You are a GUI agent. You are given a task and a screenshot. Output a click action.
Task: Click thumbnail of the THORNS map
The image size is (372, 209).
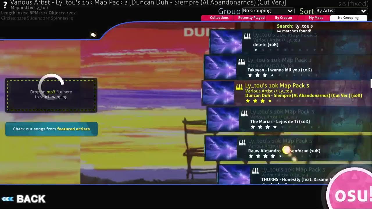234,175
